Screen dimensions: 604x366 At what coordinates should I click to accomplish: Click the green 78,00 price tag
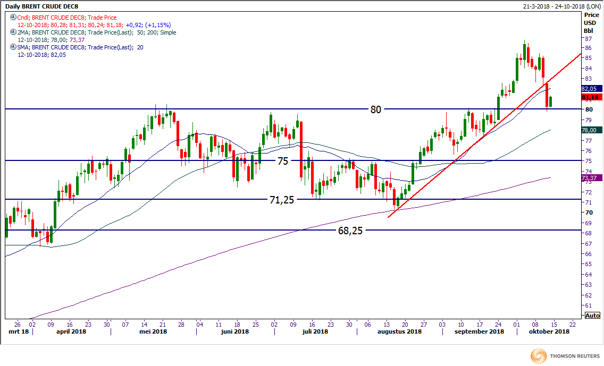(x=592, y=130)
